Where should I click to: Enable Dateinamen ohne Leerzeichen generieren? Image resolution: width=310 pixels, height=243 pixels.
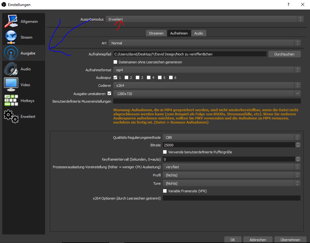pyautogui.click(x=115, y=62)
